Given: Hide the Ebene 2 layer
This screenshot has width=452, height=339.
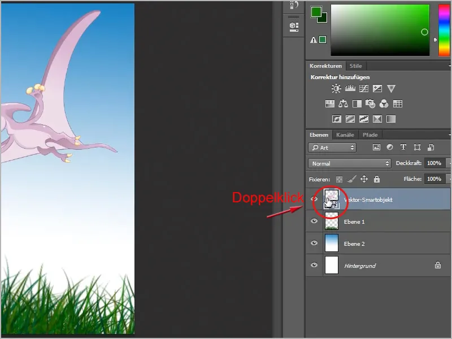Looking at the screenshot, I should click(314, 243).
